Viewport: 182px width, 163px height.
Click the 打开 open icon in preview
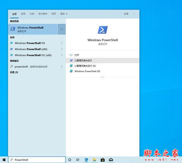[71, 55]
